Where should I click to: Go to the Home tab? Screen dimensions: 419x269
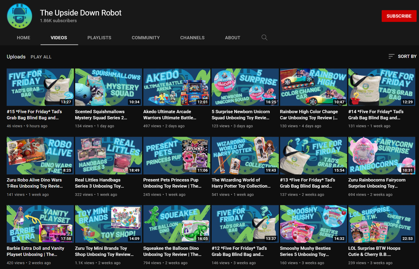[x=23, y=38]
